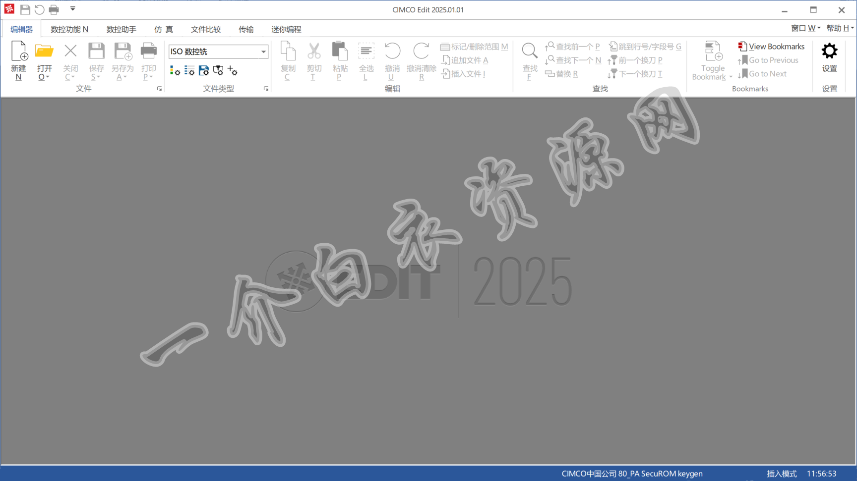
Task: Click 标记/删除范围 M
Action: [474, 47]
